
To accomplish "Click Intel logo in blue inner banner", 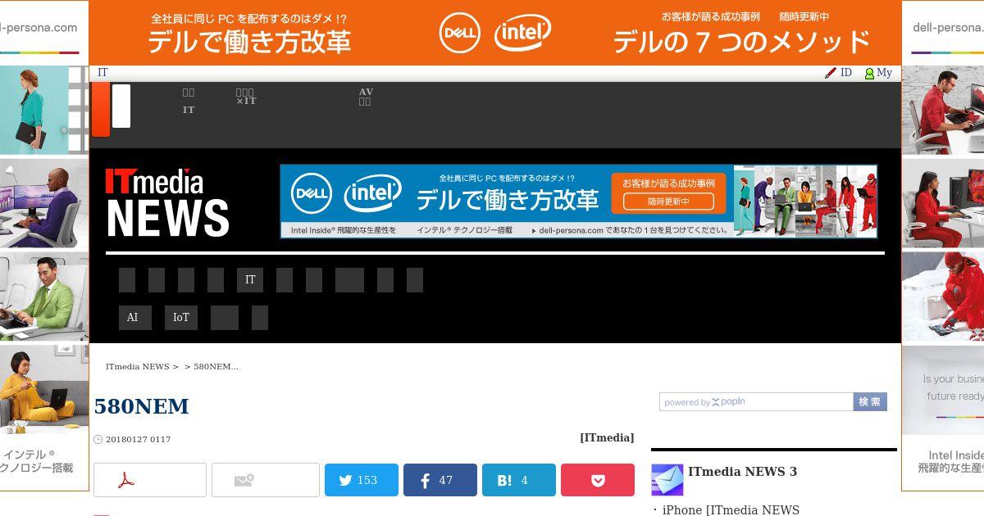I will [x=372, y=194].
